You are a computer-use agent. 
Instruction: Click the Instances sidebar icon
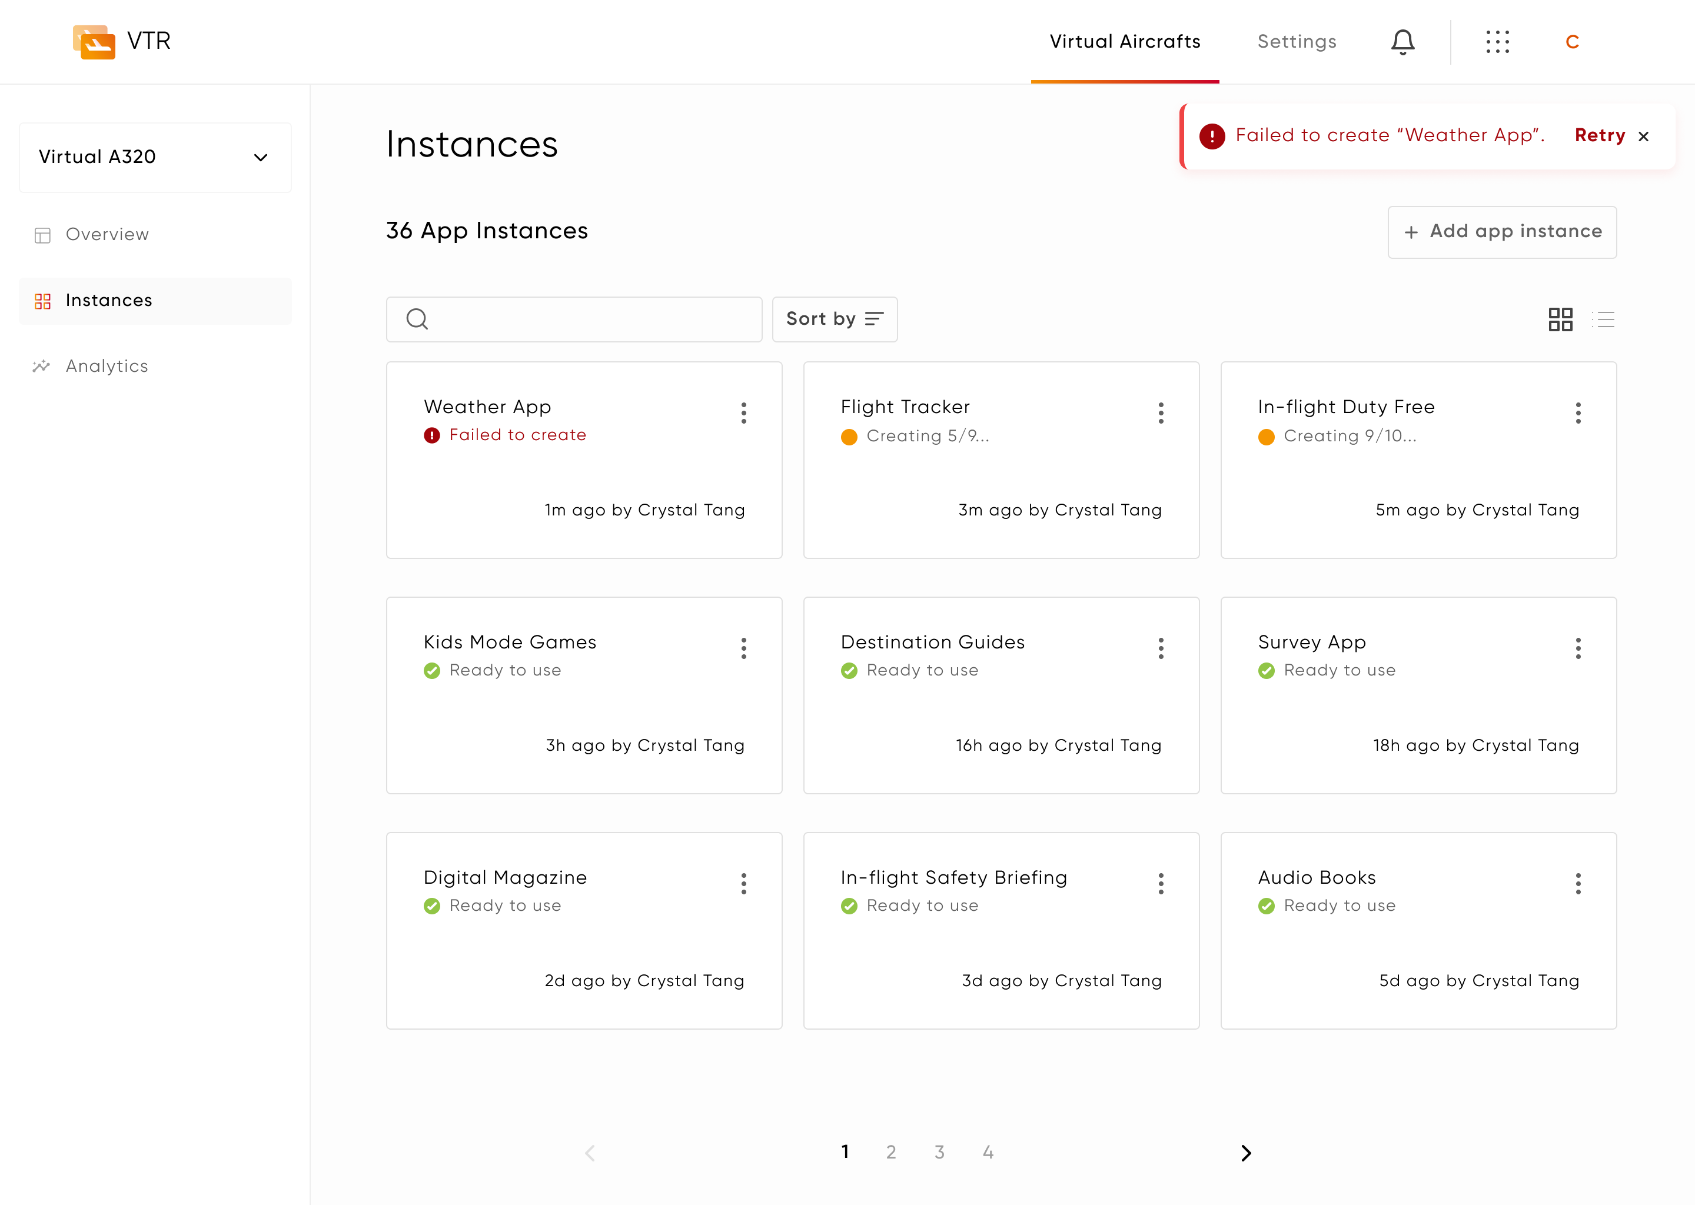pyautogui.click(x=42, y=301)
